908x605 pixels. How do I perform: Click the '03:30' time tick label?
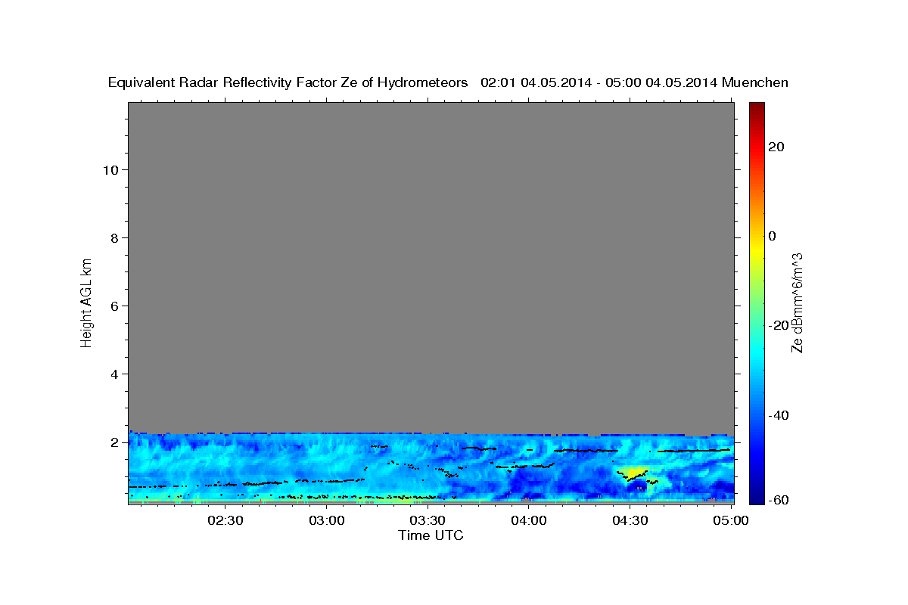tap(428, 520)
